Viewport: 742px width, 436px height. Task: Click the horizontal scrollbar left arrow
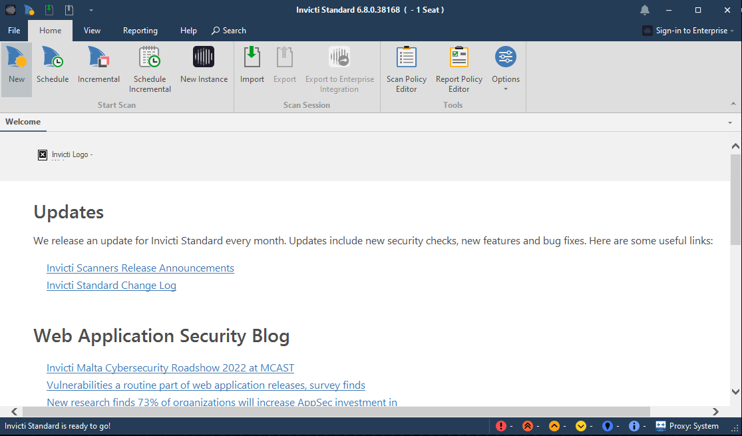14,411
